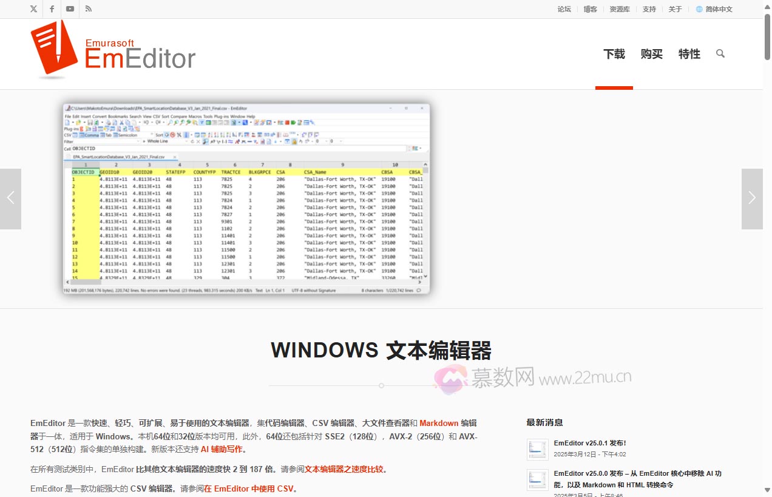Click the X (Twitter) icon in top bar
Image resolution: width=772 pixels, height=497 pixels.
point(33,9)
